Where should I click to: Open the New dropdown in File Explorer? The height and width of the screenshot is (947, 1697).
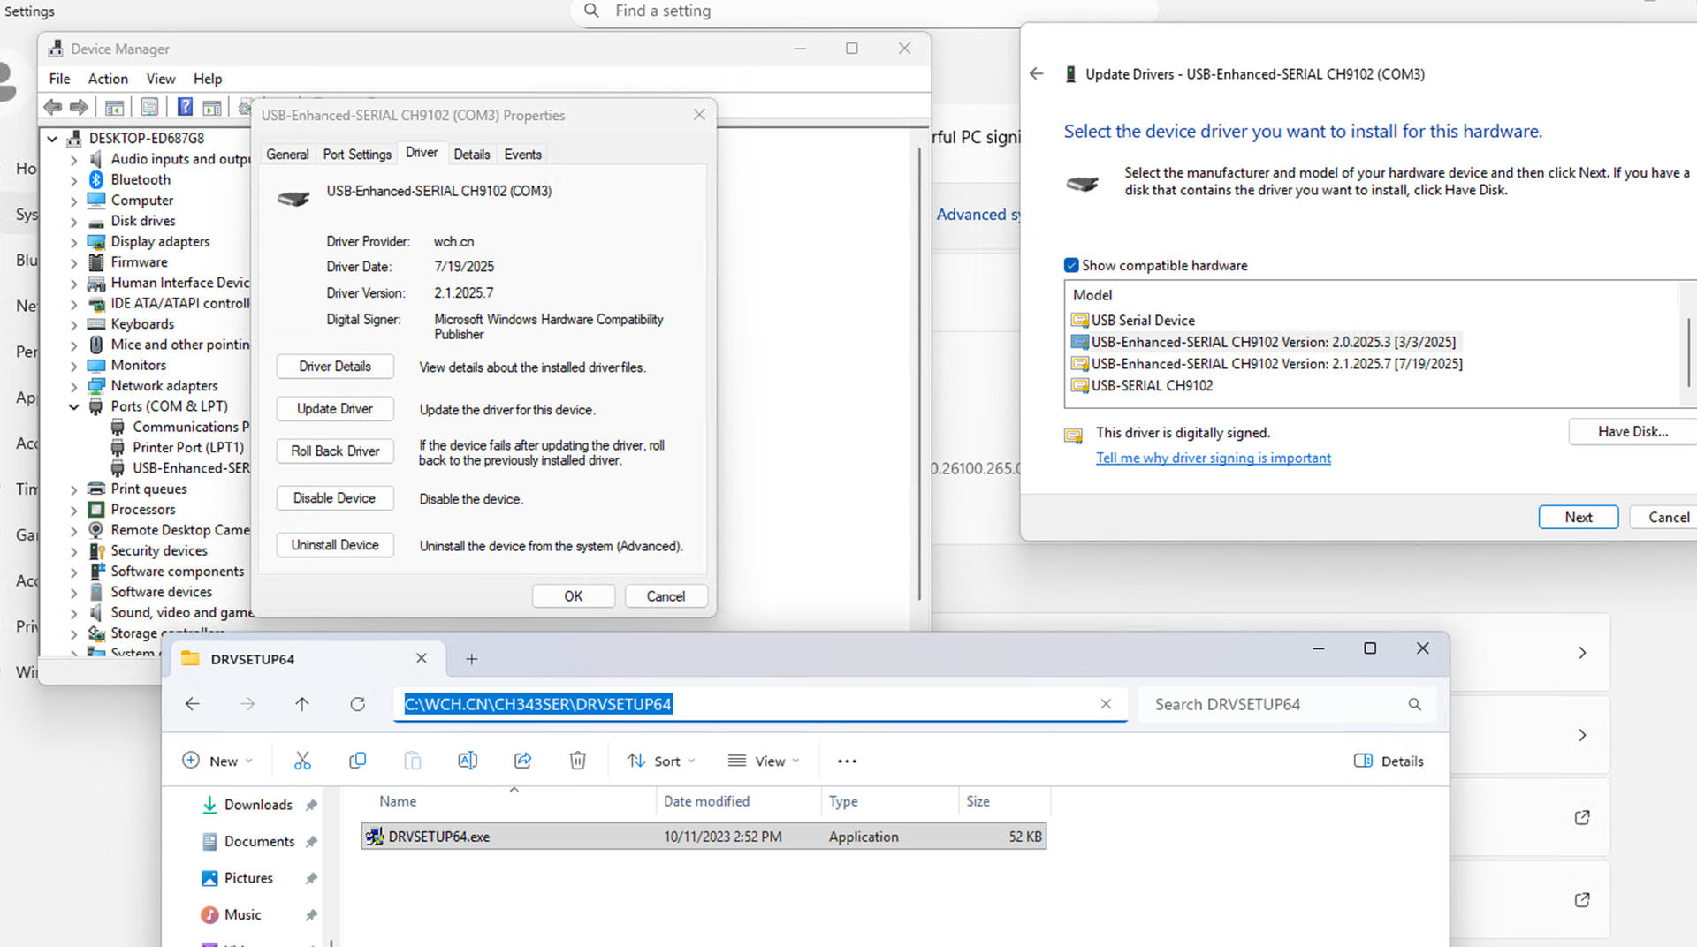click(217, 761)
